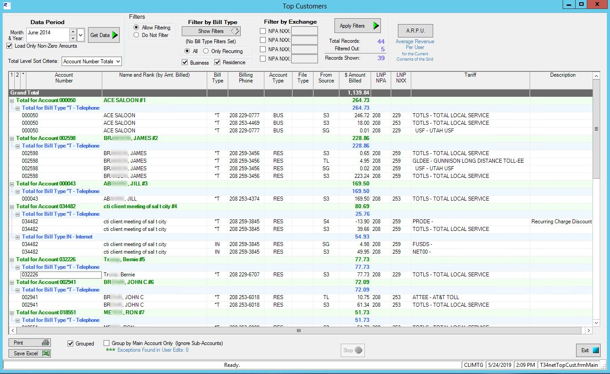The height and width of the screenshot is (374, 610).
Task: Click 246.72 amount cell for ACE SALOON
Action: (355, 115)
